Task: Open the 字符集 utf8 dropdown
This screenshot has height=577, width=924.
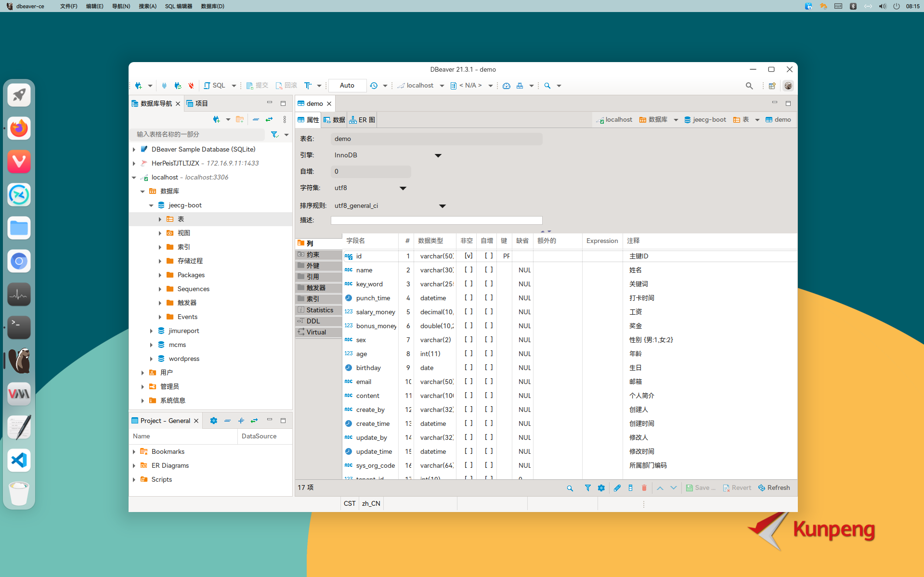Action: coord(403,188)
